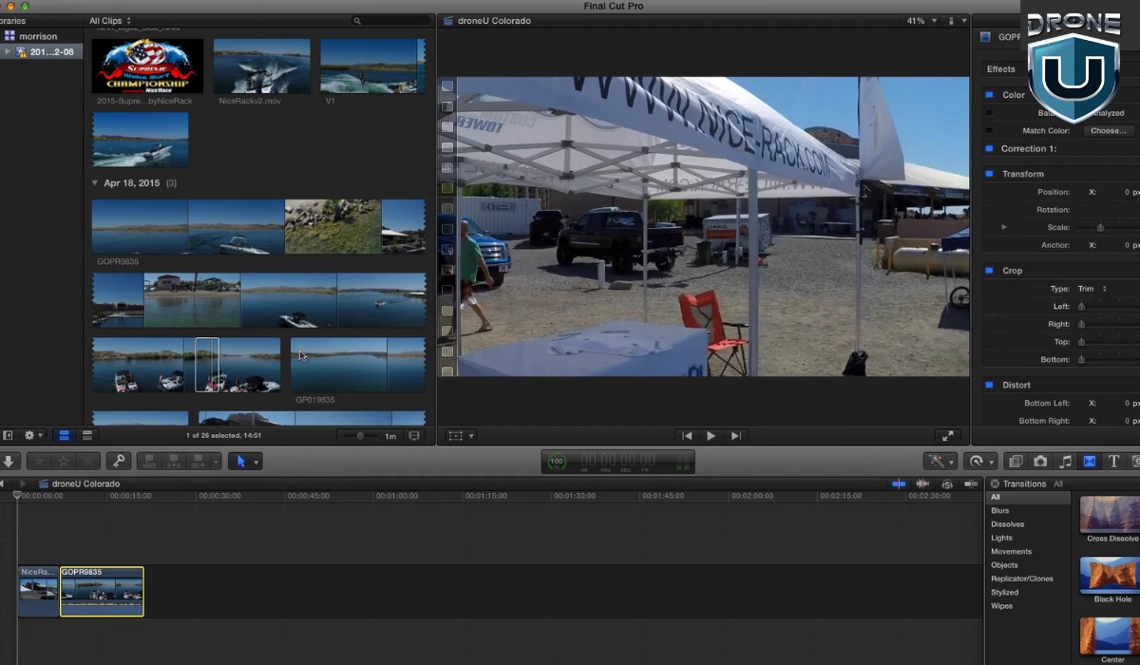Enable the Match Color checkbox
1140x665 pixels.
[989, 131]
